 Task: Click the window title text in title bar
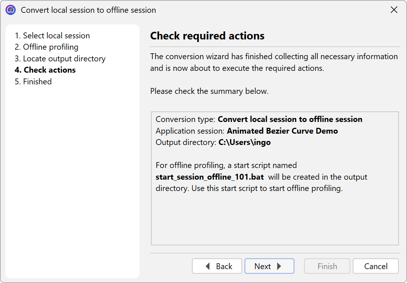(x=88, y=10)
